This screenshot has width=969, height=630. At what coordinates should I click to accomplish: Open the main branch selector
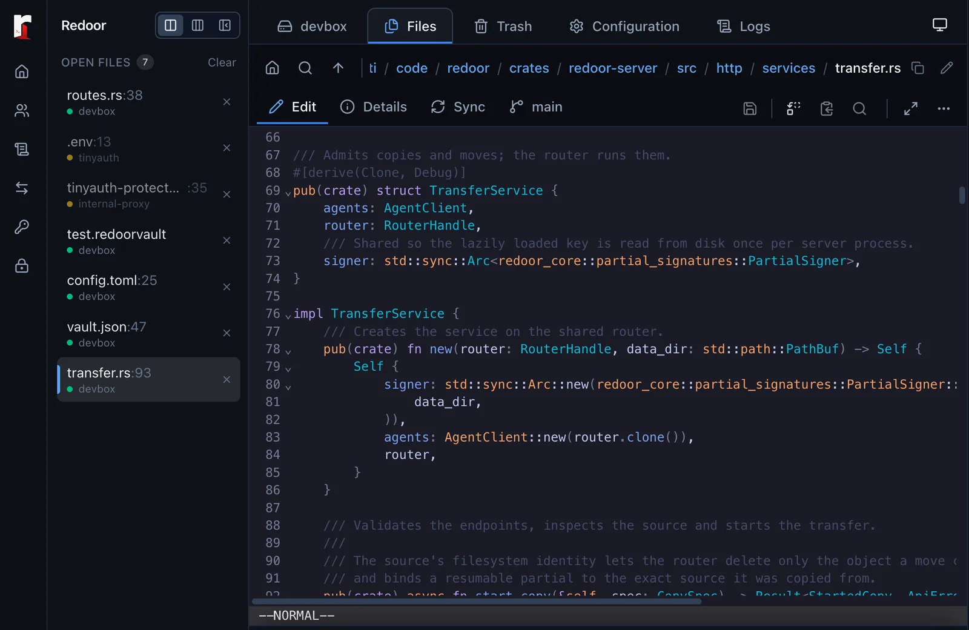click(x=536, y=107)
